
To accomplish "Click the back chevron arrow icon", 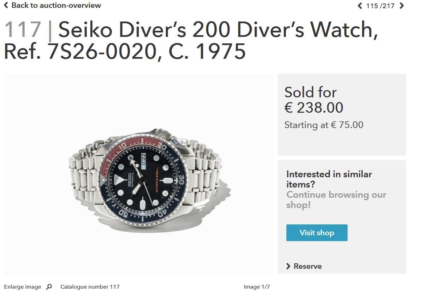I will point(6,5).
